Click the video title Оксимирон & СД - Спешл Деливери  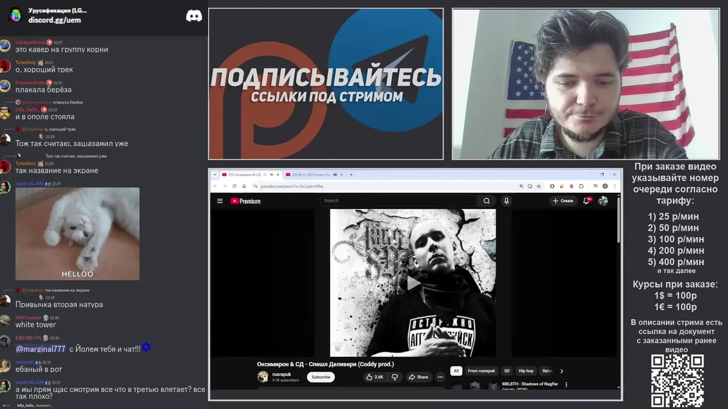(325, 364)
